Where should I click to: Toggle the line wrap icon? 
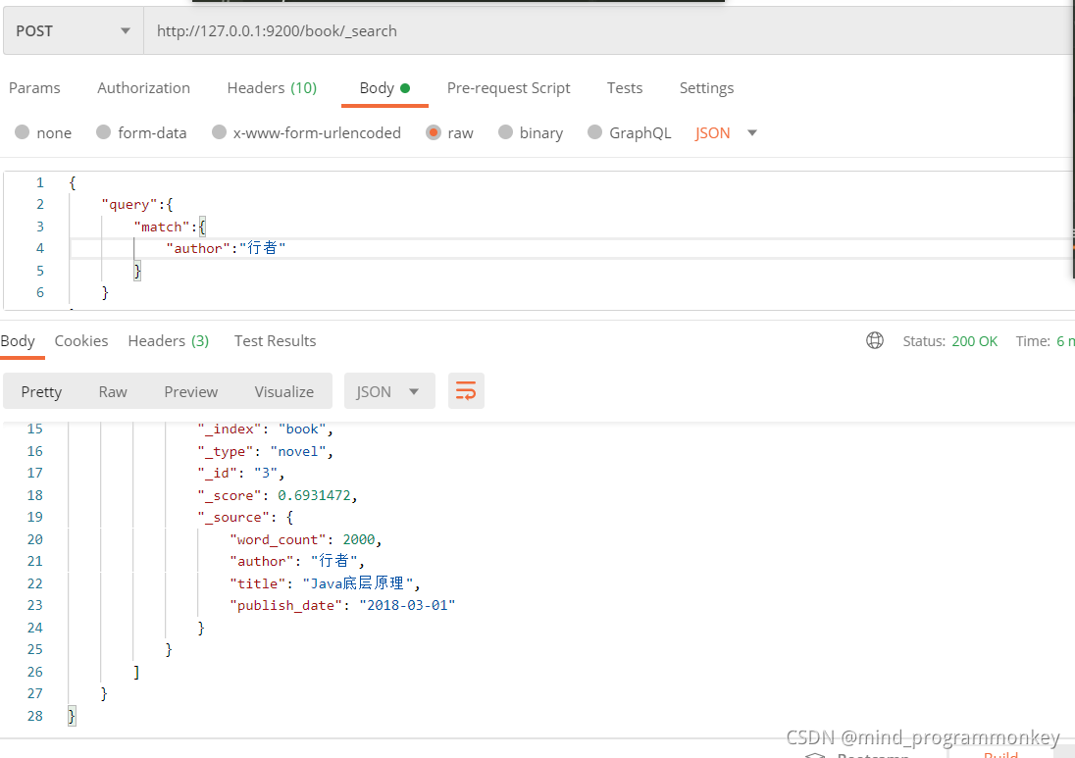466,391
